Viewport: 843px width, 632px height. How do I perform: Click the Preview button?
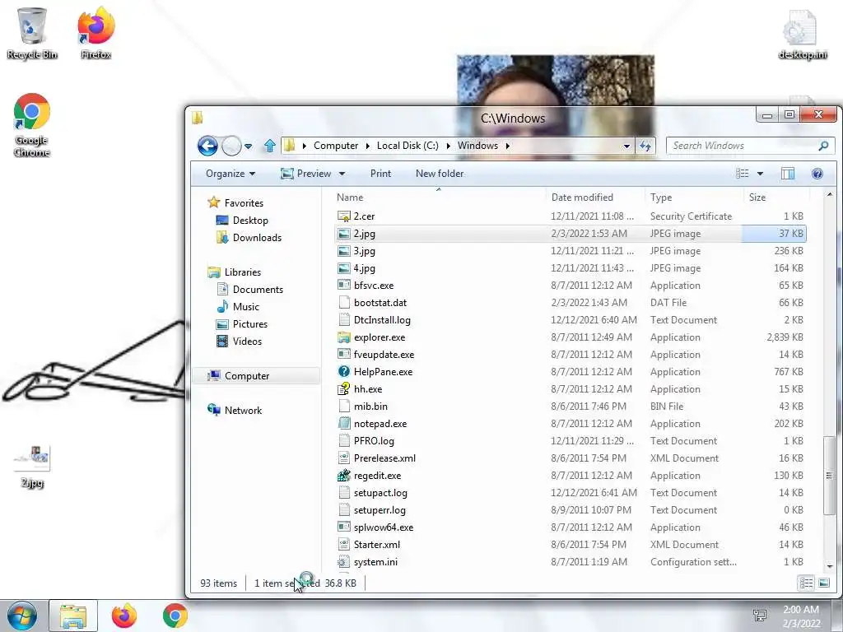(306, 174)
